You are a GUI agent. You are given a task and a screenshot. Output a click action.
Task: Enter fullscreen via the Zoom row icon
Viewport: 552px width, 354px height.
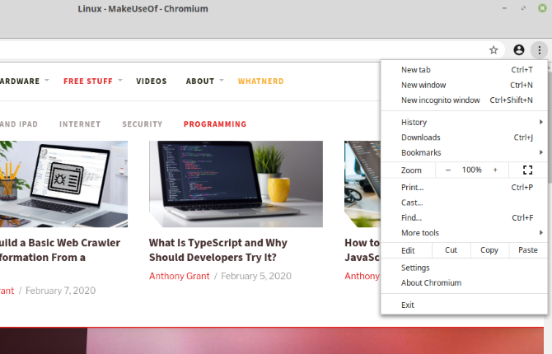pos(527,170)
